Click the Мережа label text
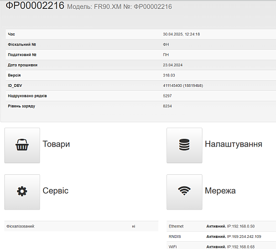 coord(220,191)
